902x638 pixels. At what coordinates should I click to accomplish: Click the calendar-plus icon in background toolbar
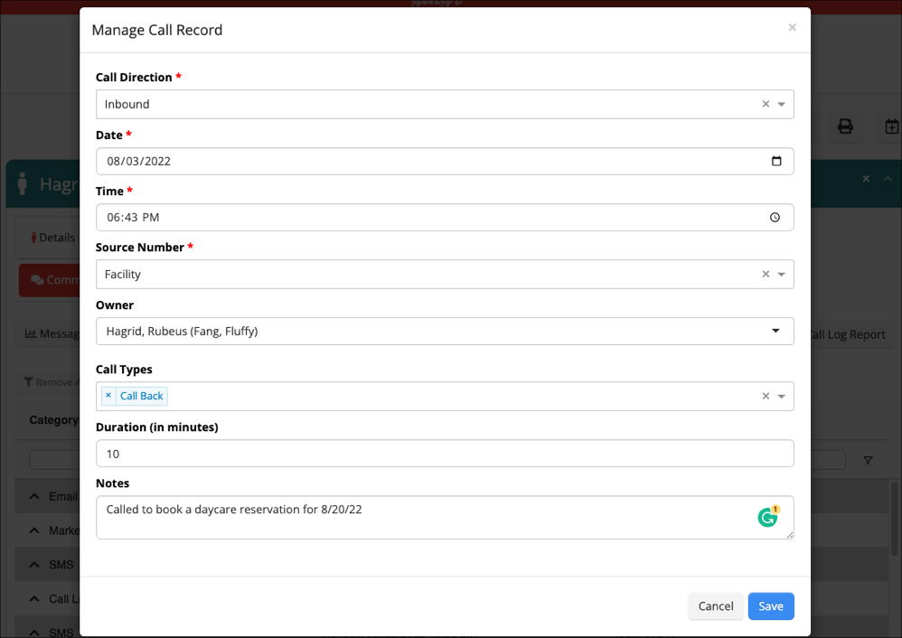(x=891, y=127)
